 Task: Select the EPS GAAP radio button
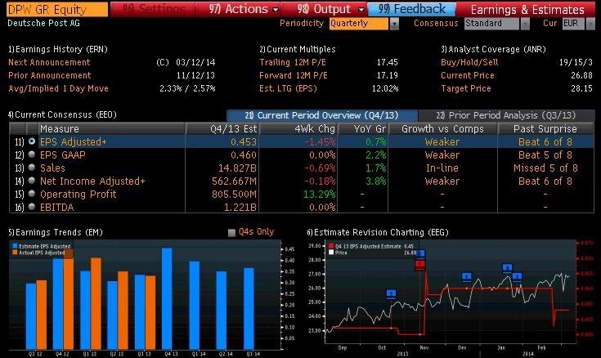32,154
